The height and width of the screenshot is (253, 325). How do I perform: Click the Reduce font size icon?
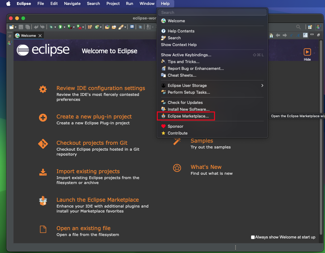pos(292,35)
